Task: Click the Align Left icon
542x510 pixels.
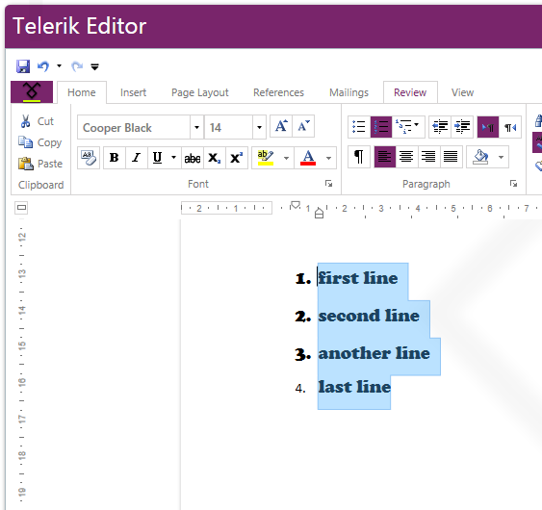Action: [x=385, y=157]
